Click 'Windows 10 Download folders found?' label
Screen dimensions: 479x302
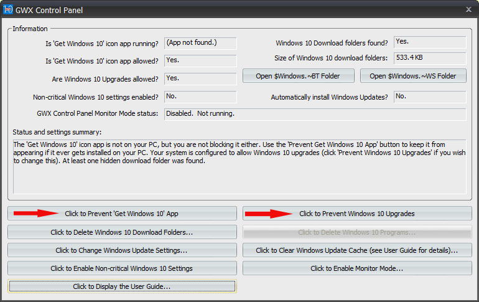click(x=332, y=43)
